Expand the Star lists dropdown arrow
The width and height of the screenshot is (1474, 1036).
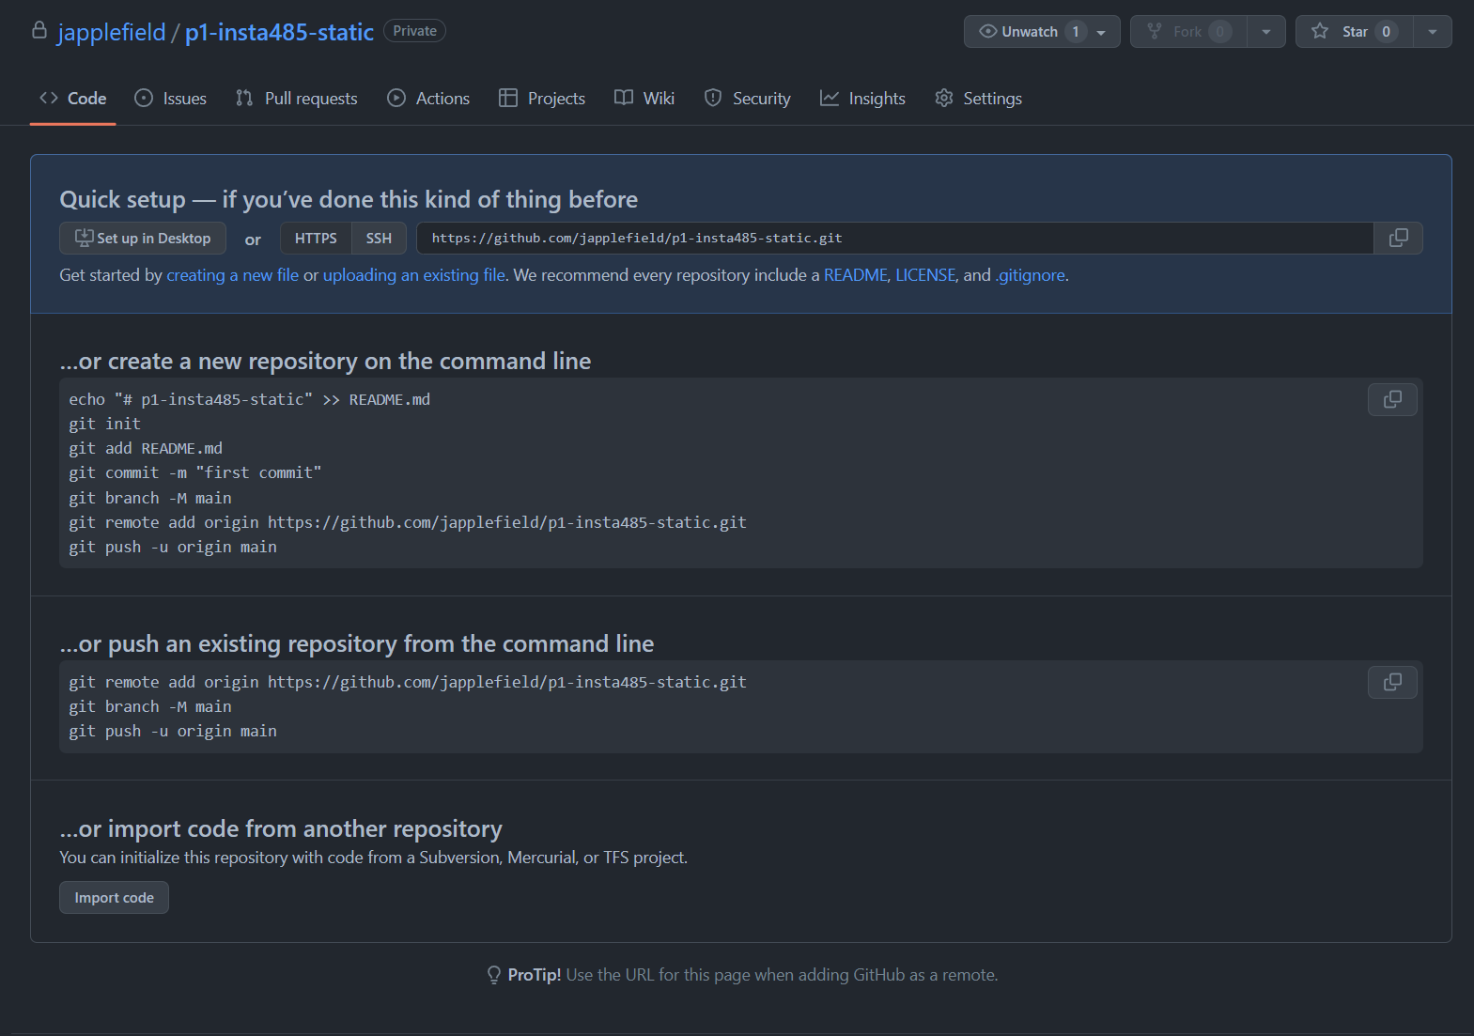1433,32
